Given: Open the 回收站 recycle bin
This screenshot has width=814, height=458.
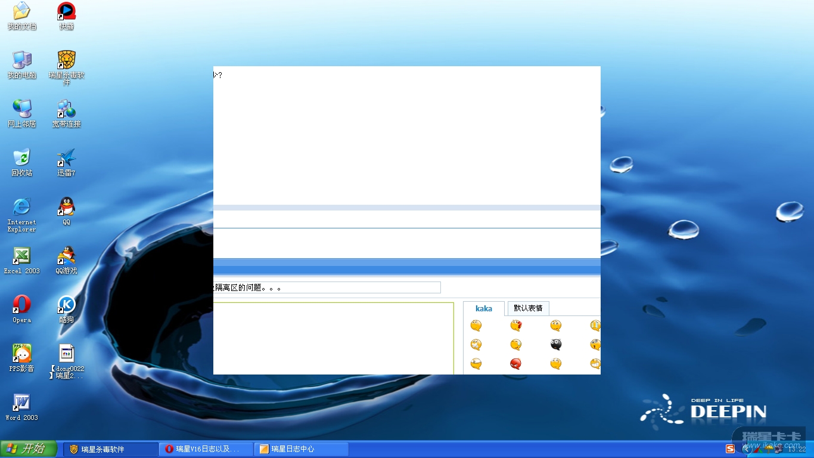Looking at the screenshot, I should coord(22,158).
